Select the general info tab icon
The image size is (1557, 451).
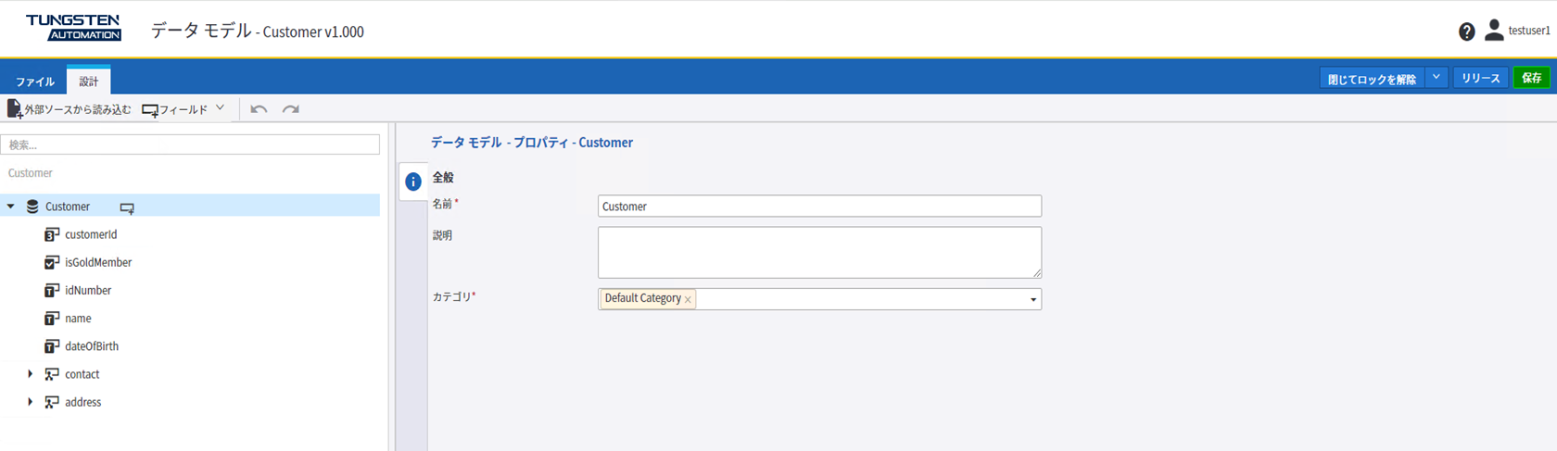click(x=413, y=182)
